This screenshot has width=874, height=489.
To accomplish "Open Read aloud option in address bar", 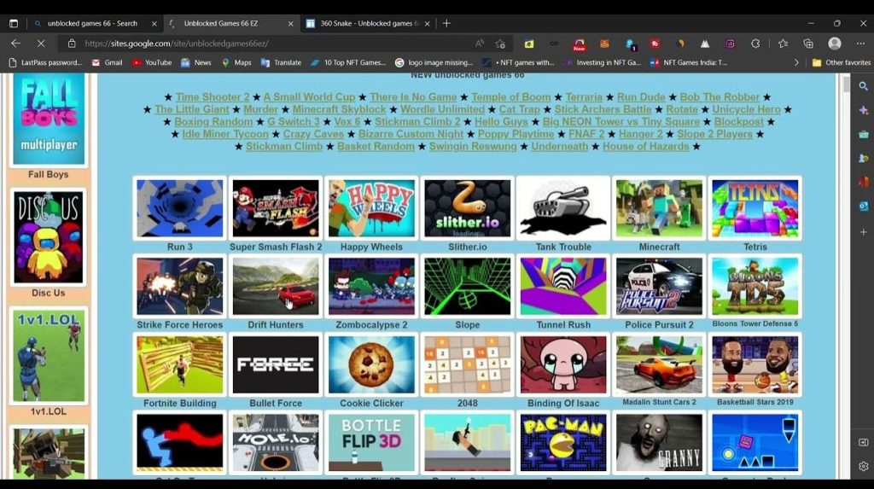I will coord(480,43).
